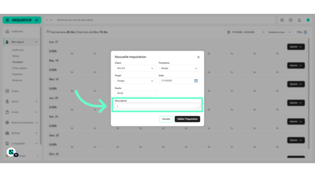This screenshot has width=315, height=177.
Task: Open Tâches in the sidebar
Action: click(16, 56)
